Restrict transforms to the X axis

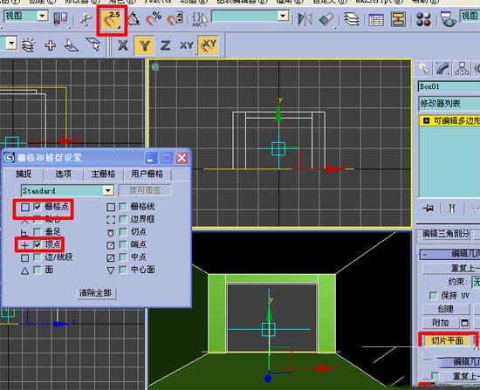click(x=123, y=45)
